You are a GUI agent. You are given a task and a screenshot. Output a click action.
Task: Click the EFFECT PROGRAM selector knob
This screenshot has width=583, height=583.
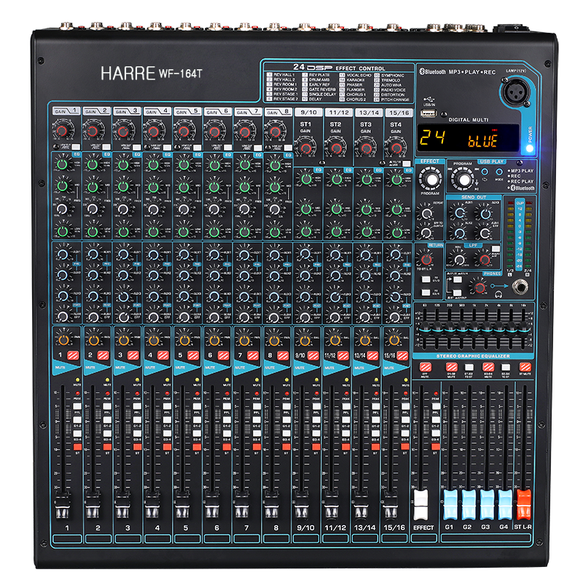pos(431,180)
